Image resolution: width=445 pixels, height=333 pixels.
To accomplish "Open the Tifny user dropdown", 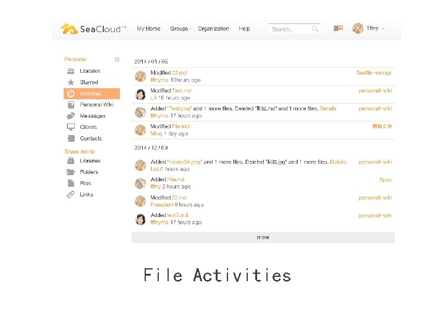I will pyautogui.click(x=375, y=28).
